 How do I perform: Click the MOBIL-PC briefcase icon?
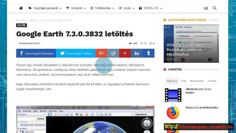(140, 8)
